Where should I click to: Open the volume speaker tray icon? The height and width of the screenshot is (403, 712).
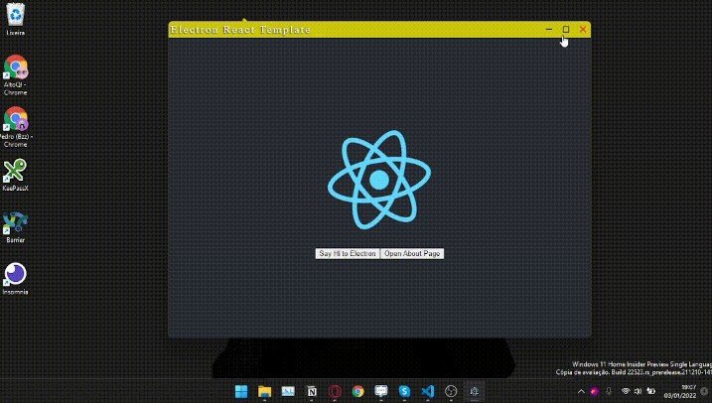point(638,391)
